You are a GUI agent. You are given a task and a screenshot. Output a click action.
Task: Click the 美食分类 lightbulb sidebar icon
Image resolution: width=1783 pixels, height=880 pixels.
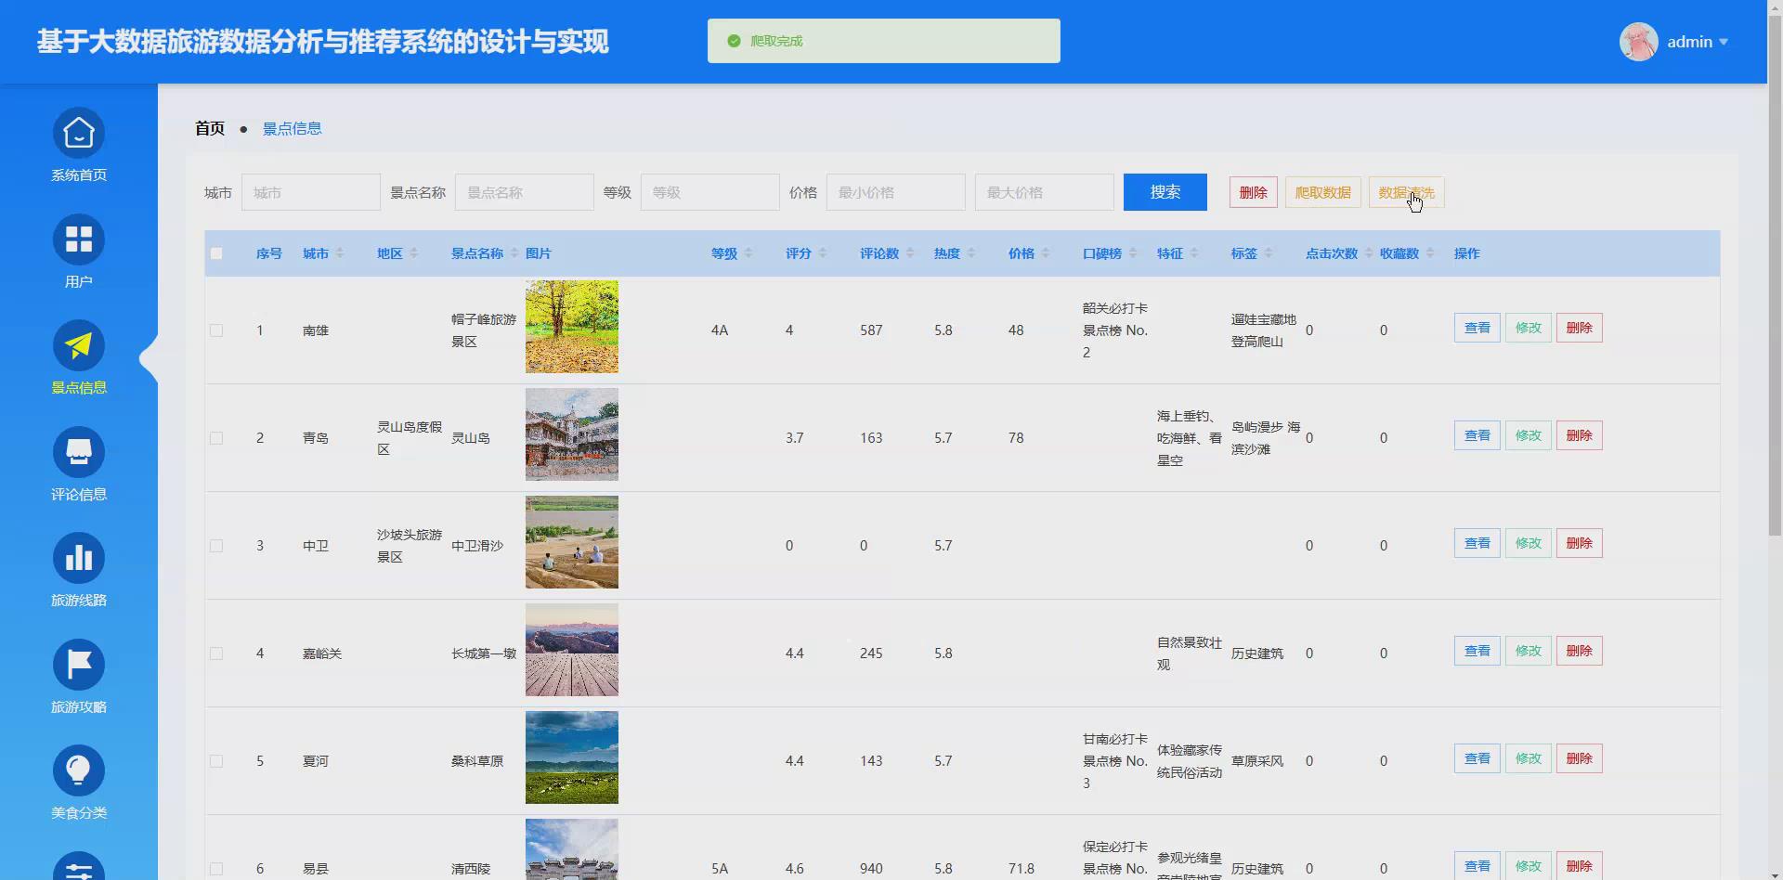tap(79, 770)
